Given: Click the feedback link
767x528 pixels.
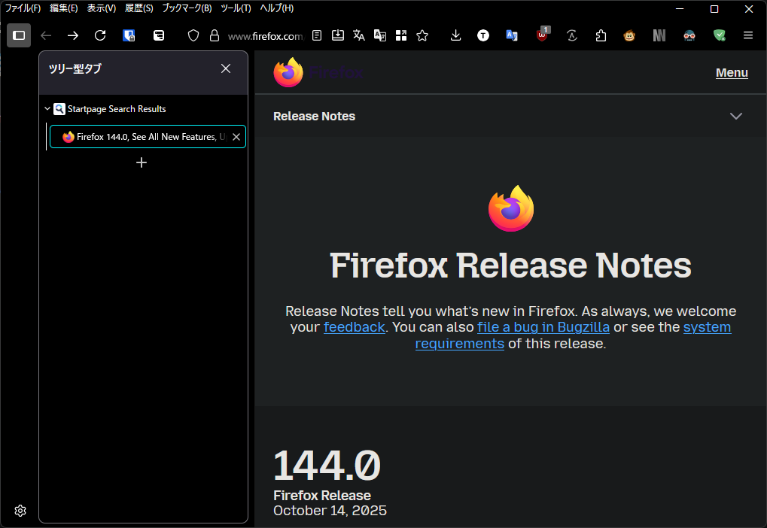Looking at the screenshot, I should pos(354,327).
